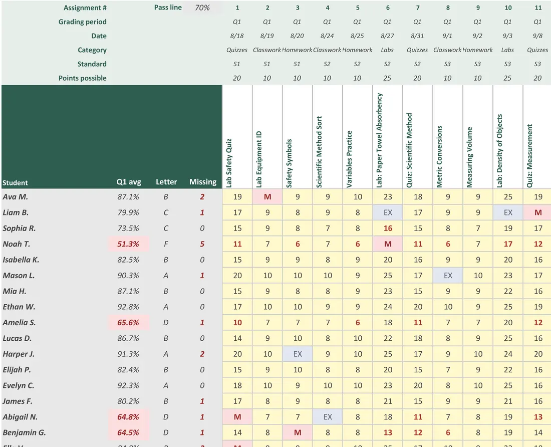This screenshot has height=447, width=551.
Task: Select the 'Q1 avg' column header
Action: (129, 182)
